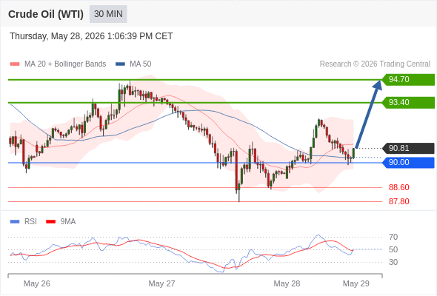Viewport: 437px width, 296px height.
Task: Click the 30 MIN timeframe badge
Action: [x=108, y=14]
